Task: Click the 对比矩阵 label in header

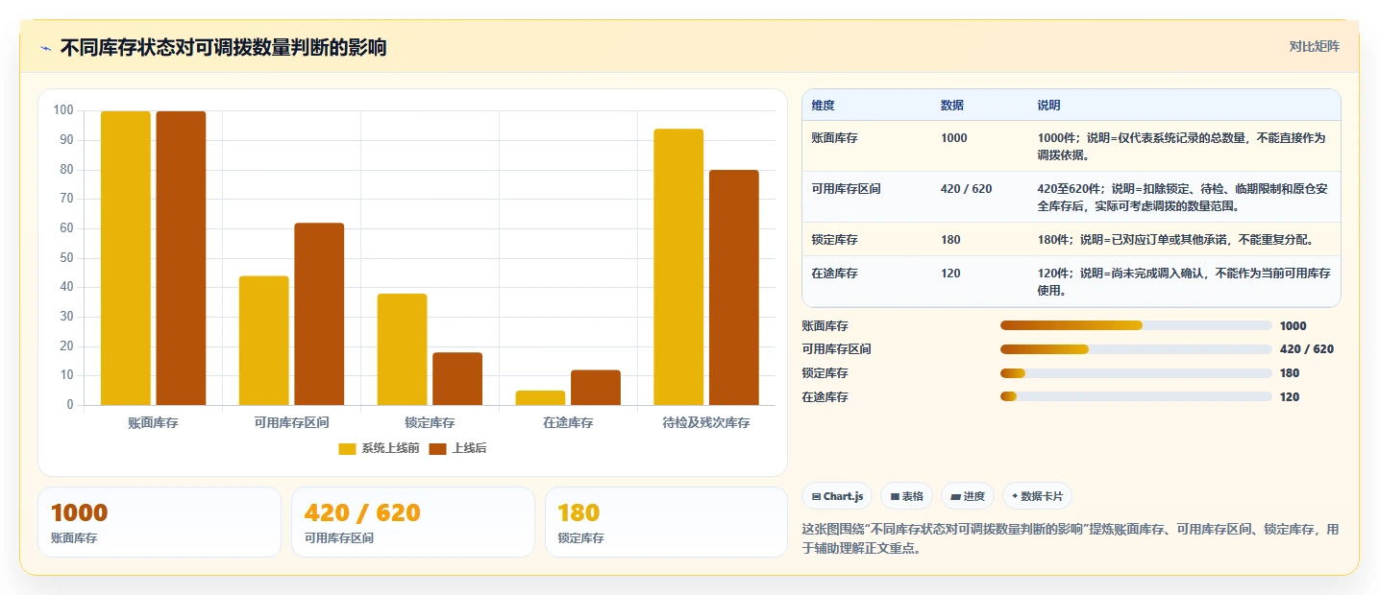Action: pos(1315,46)
